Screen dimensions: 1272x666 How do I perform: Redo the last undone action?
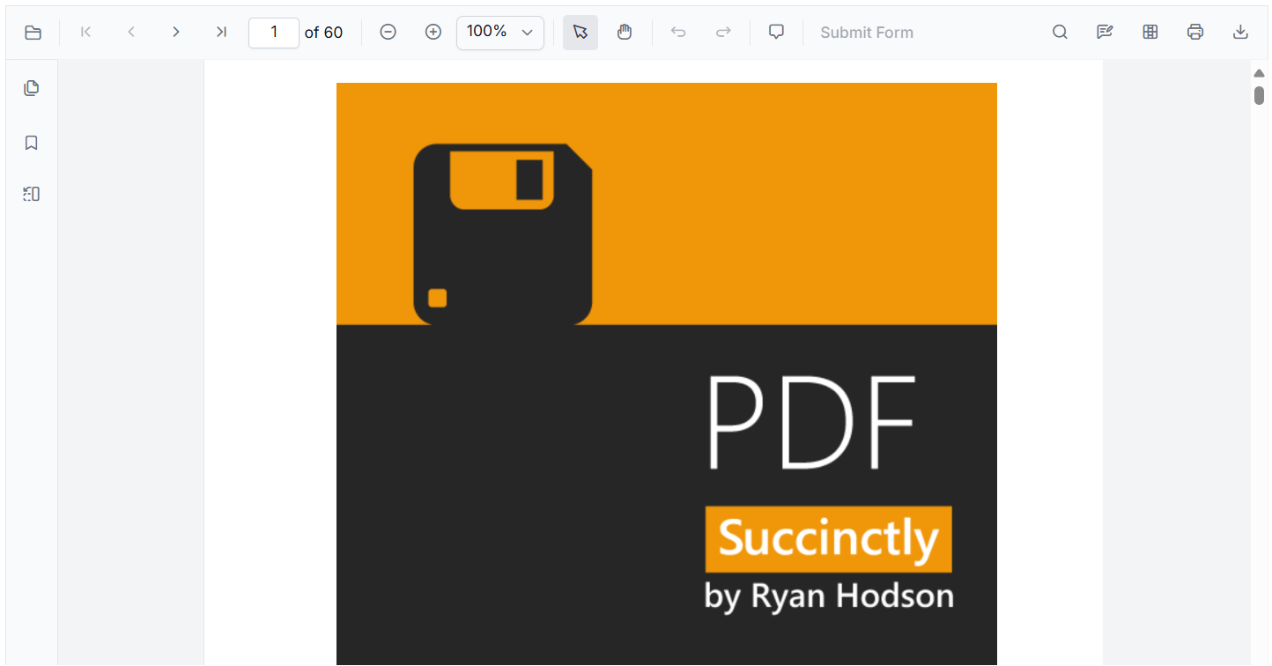coord(723,33)
